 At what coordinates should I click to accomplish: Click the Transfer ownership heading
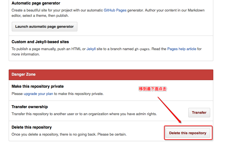click(30, 107)
